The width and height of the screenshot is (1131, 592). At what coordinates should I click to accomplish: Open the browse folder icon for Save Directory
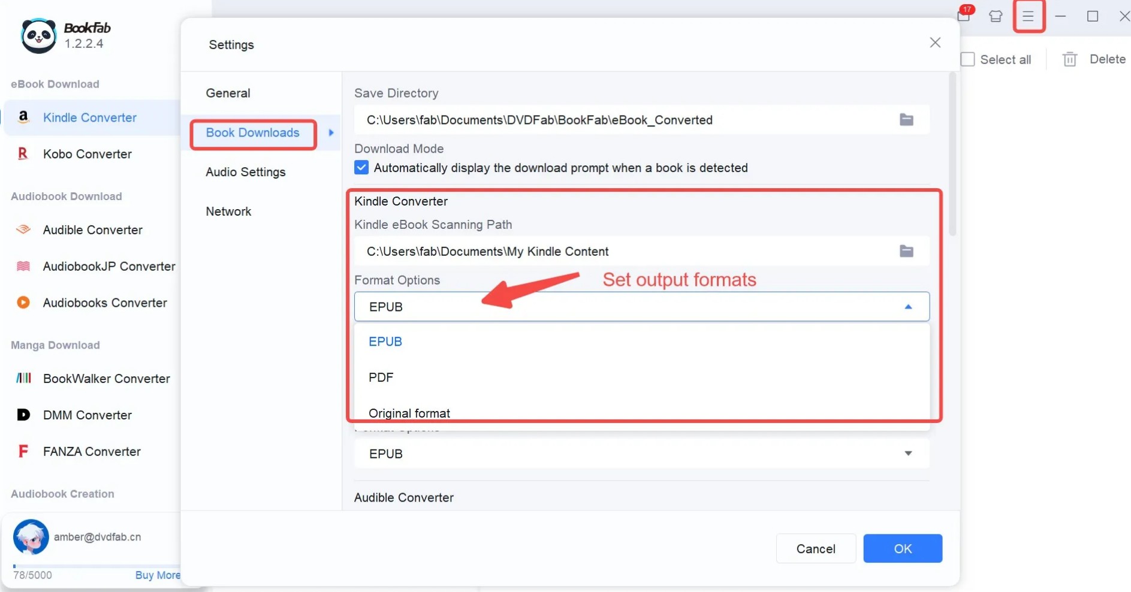[x=906, y=119]
